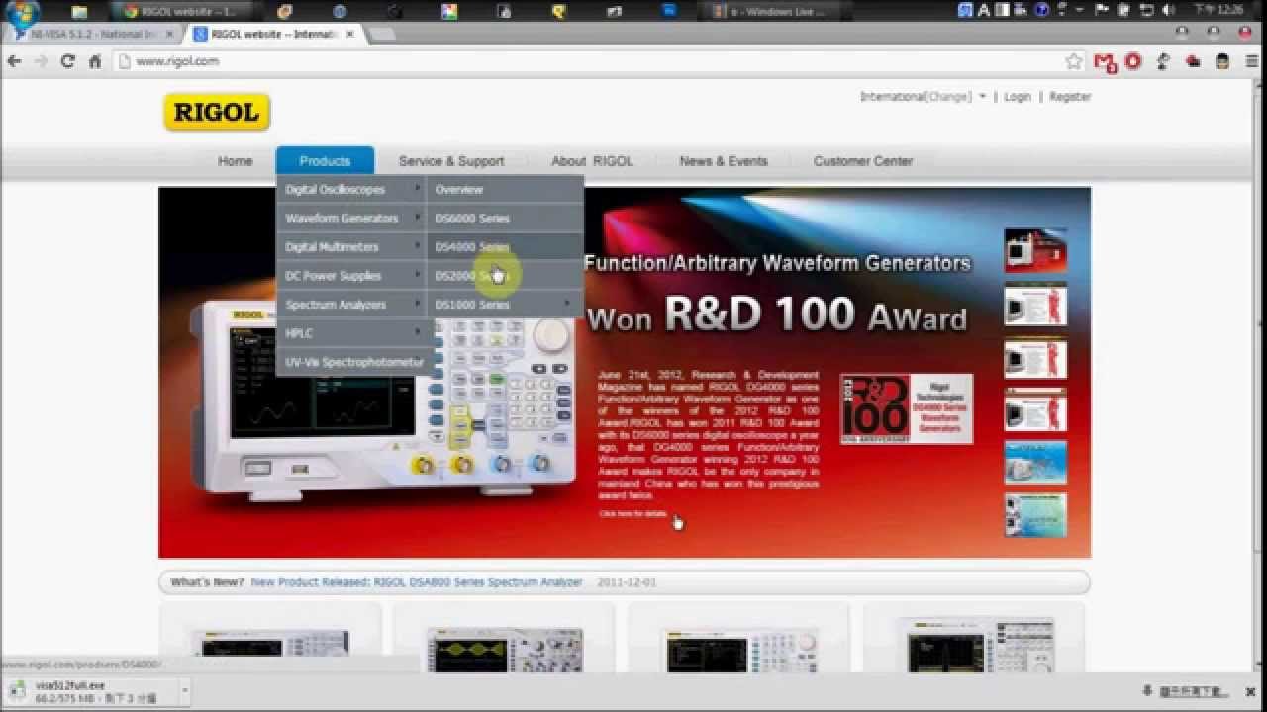Image resolution: width=1267 pixels, height=712 pixels.
Task: Expand DS1000 Series submenu
Action: [x=505, y=305]
